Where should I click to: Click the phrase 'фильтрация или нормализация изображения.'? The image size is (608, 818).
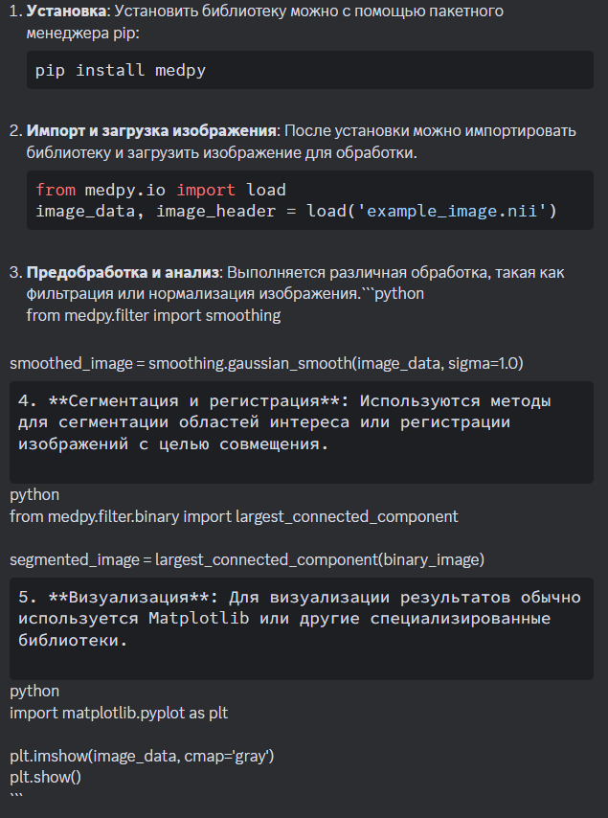(193, 294)
